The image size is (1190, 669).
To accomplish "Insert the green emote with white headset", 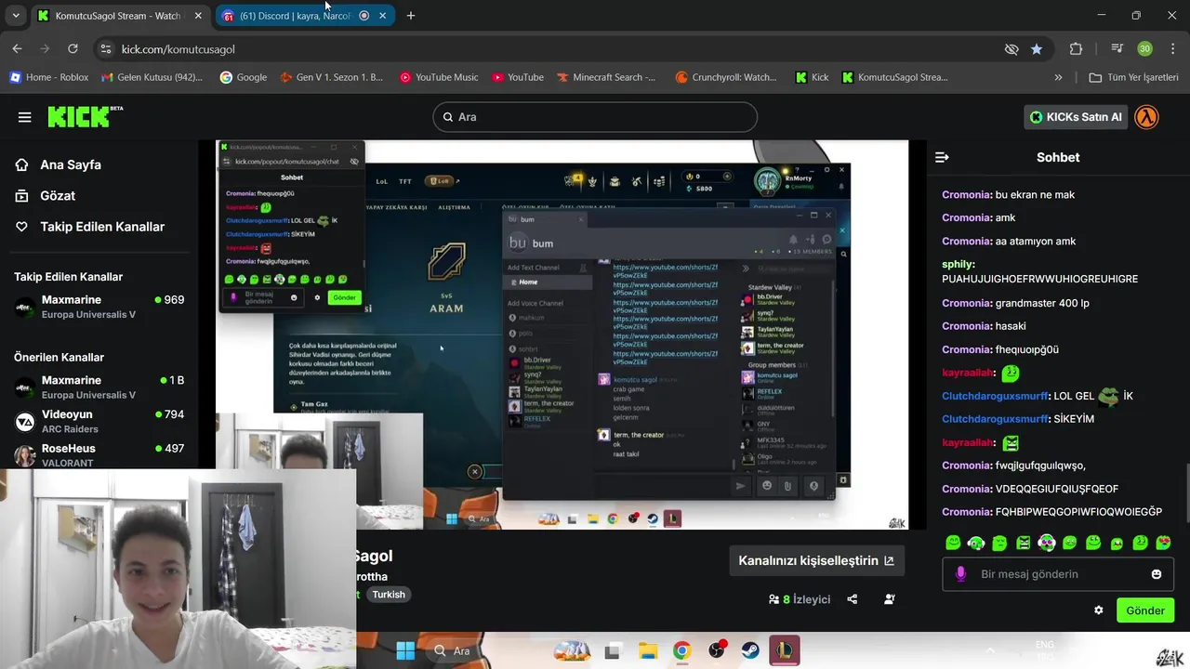I will [976, 543].
